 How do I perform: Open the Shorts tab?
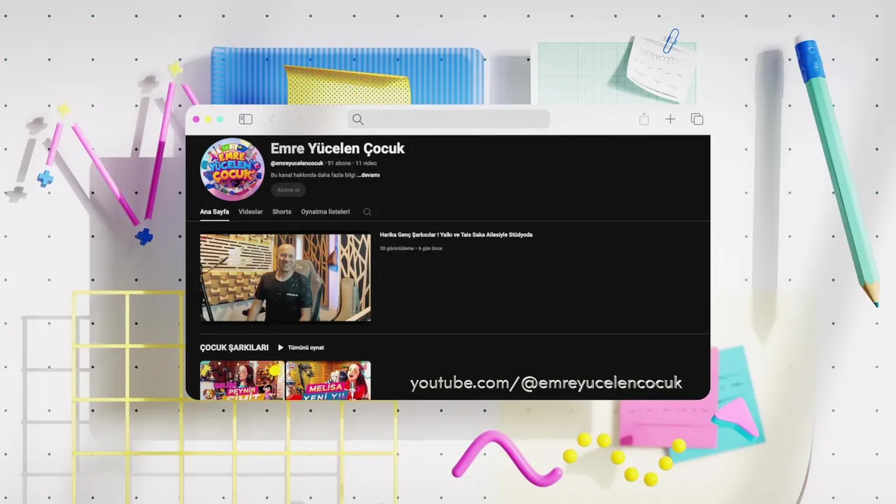point(281,211)
